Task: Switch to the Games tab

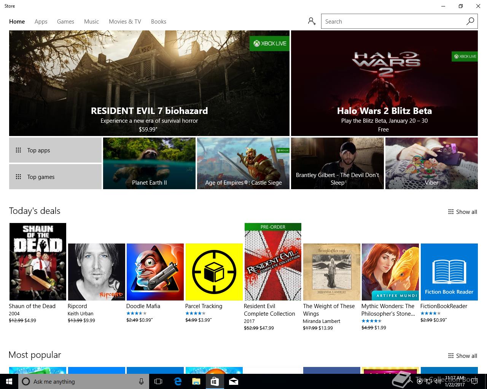Action: 65,22
